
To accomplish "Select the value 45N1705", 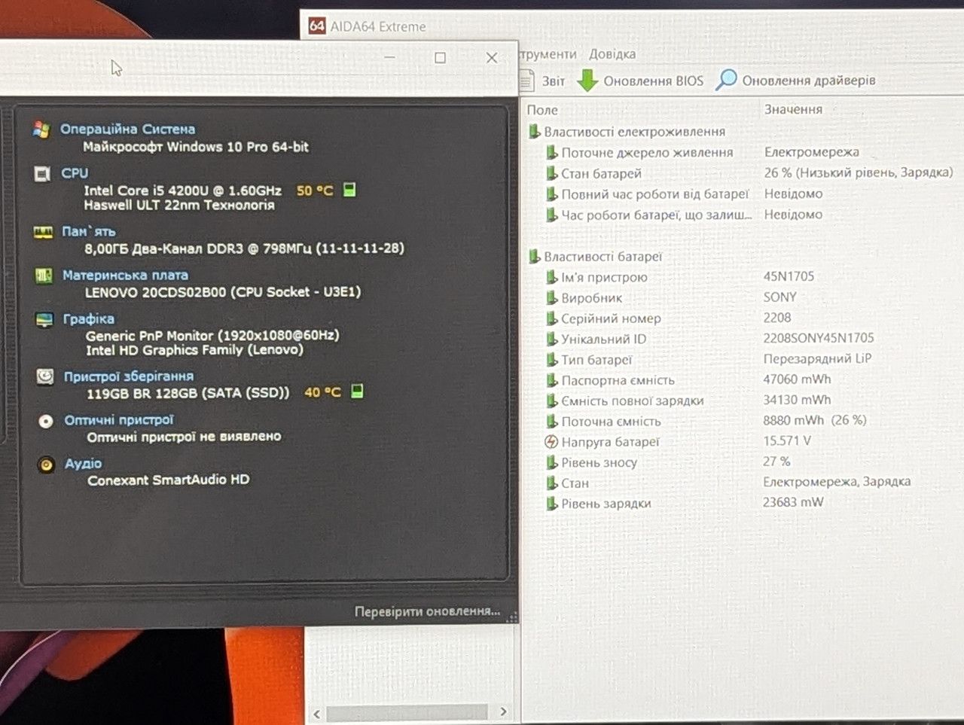I will [x=789, y=276].
